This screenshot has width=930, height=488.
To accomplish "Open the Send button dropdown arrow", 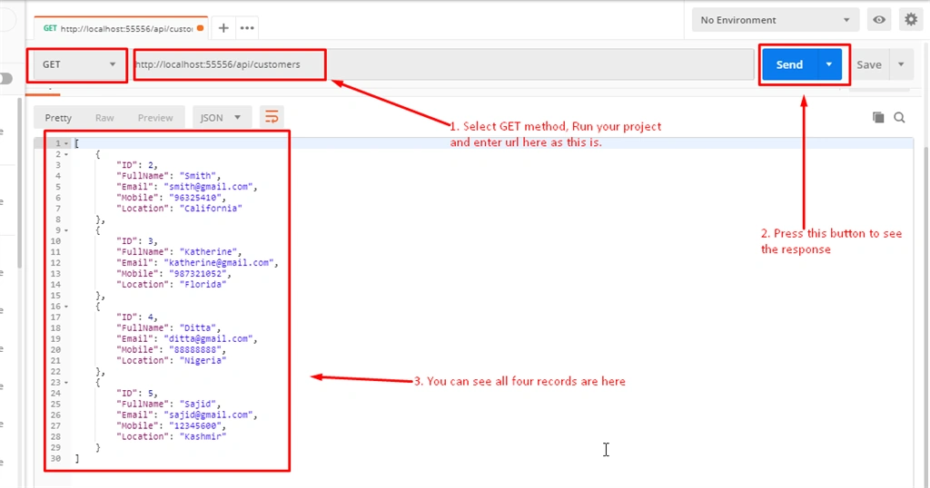I will [829, 64].
